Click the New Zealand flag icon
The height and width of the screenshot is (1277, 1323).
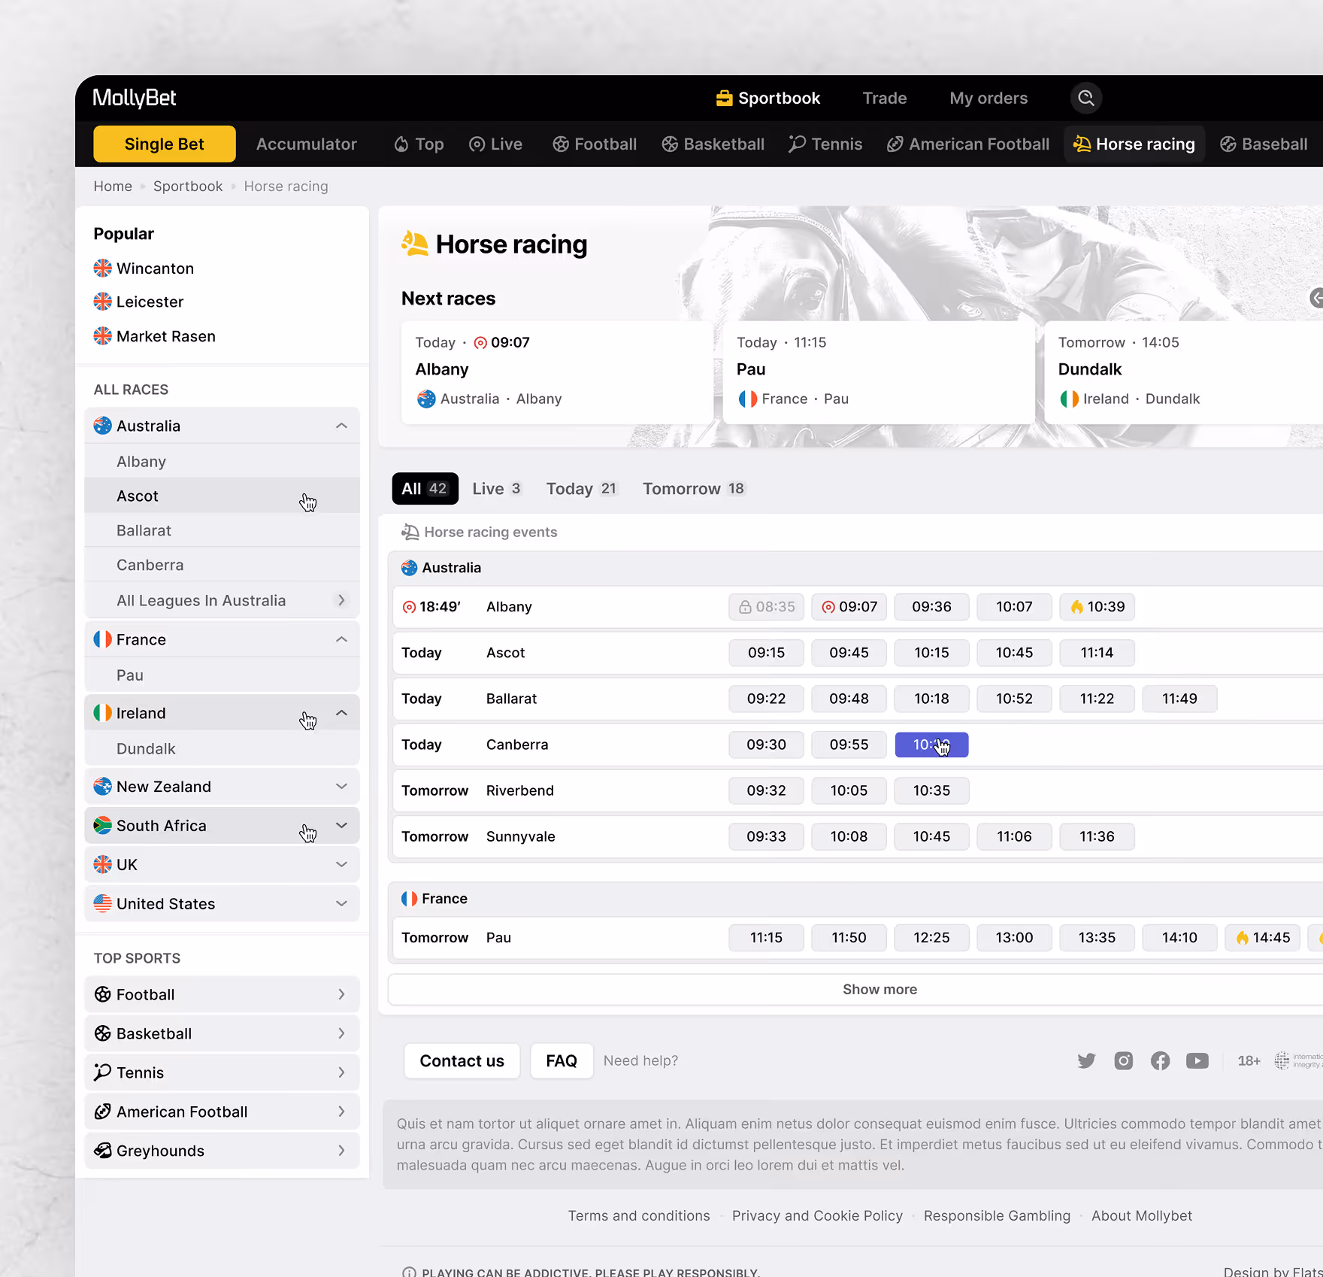[x=103, y=787]
